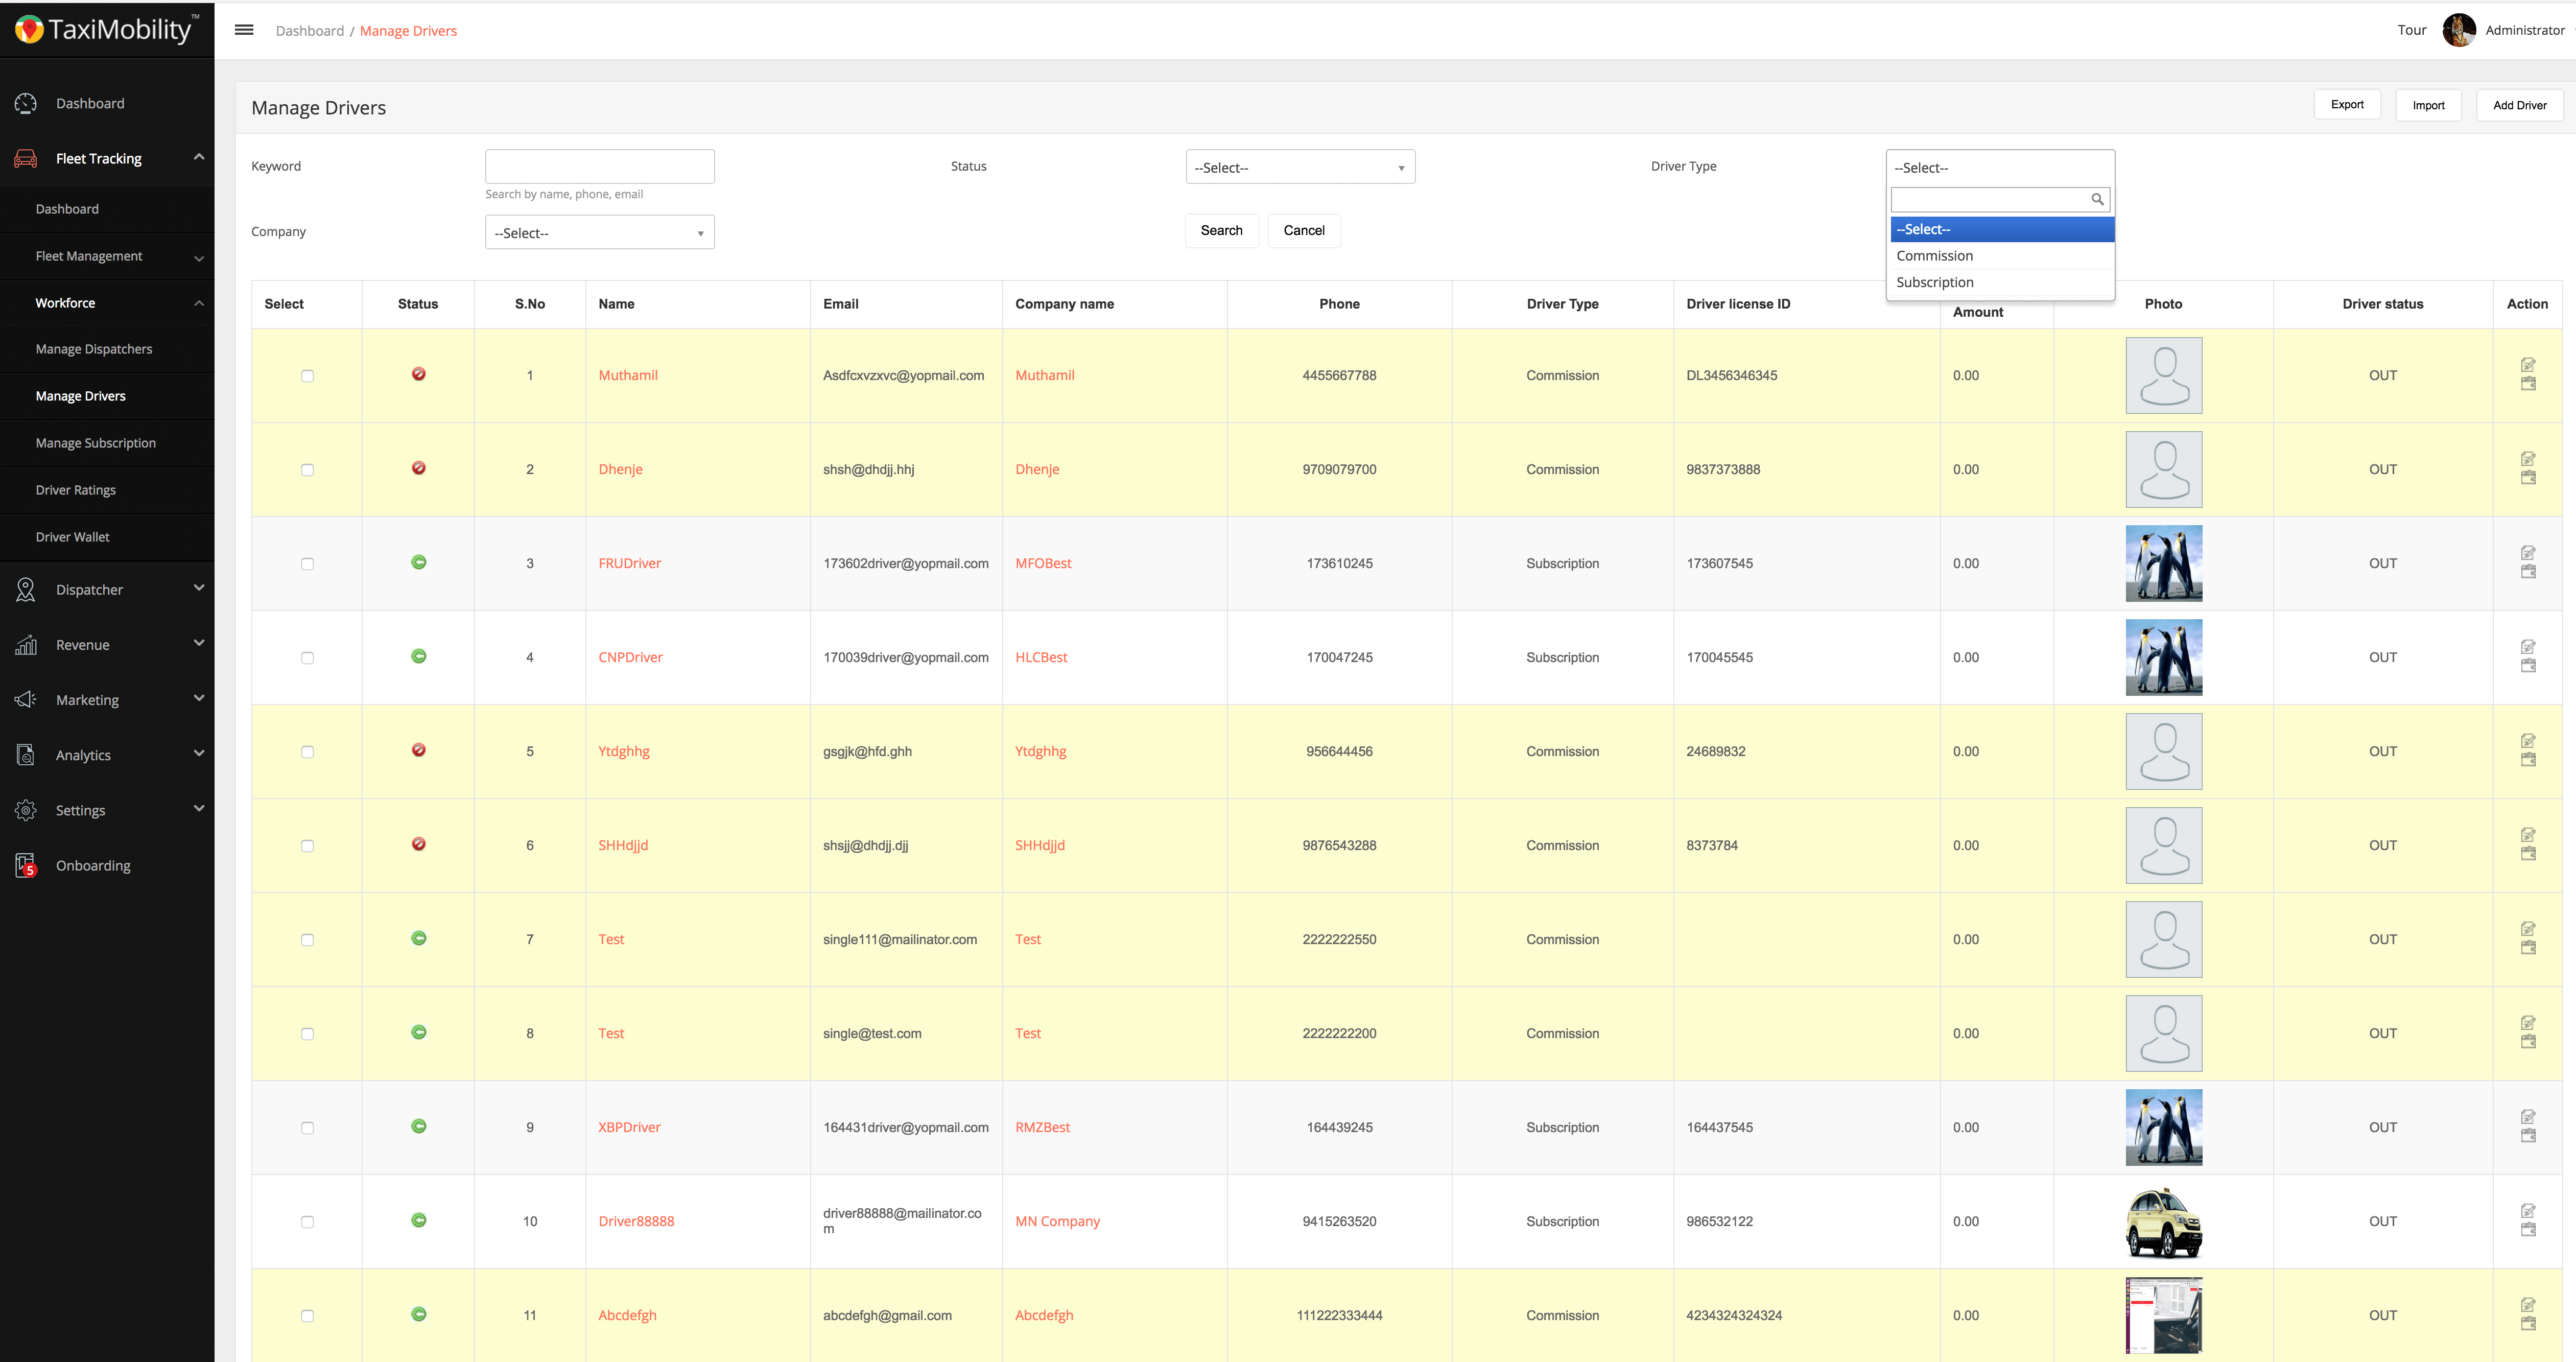Open Driver Ratings in sidebar
Image resolution: width=2576 pixels, height=1362 pixels.
pyautogui.click(x=76, y=490)
